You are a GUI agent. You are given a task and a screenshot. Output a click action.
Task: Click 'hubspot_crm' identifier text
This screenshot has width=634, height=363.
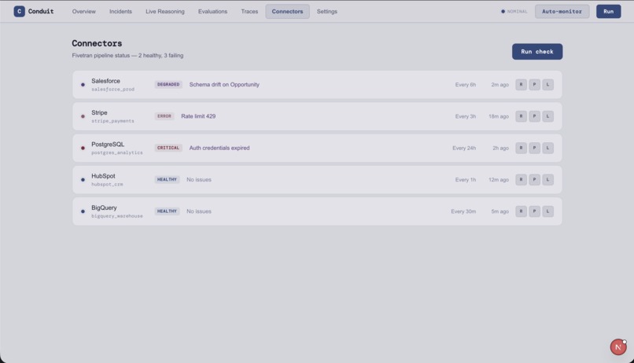[107, 185]
